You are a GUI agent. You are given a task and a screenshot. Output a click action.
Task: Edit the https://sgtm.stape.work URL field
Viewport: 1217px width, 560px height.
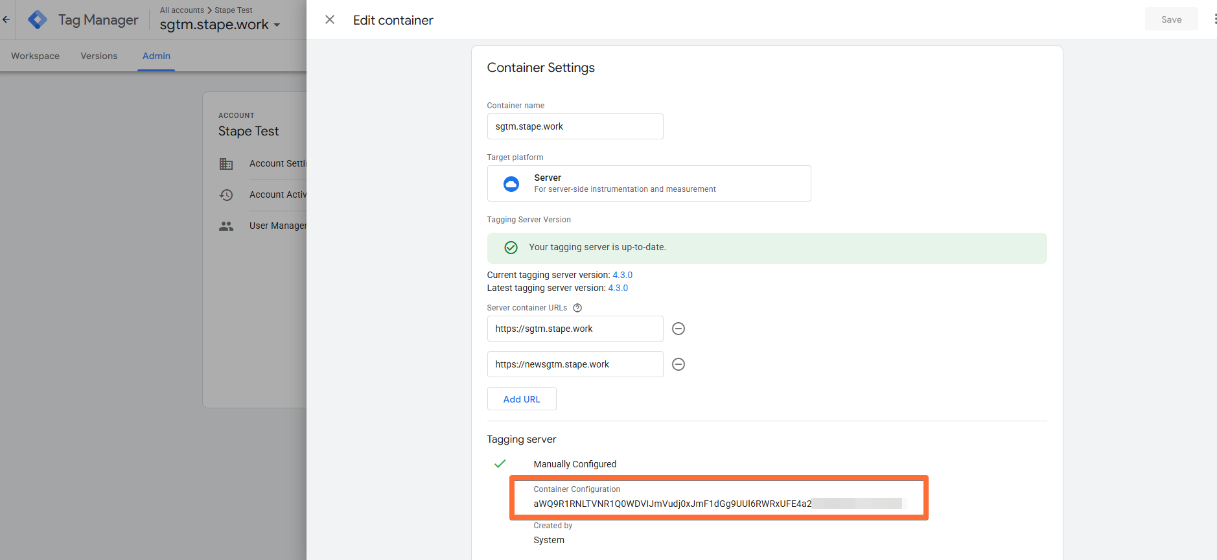575,329
